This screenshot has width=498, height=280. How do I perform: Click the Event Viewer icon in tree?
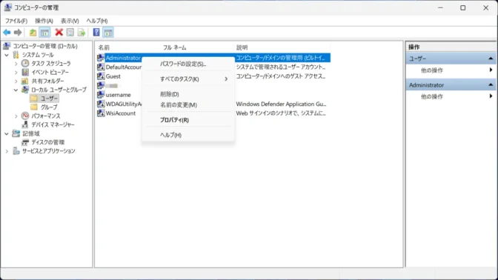coord(25,73)
